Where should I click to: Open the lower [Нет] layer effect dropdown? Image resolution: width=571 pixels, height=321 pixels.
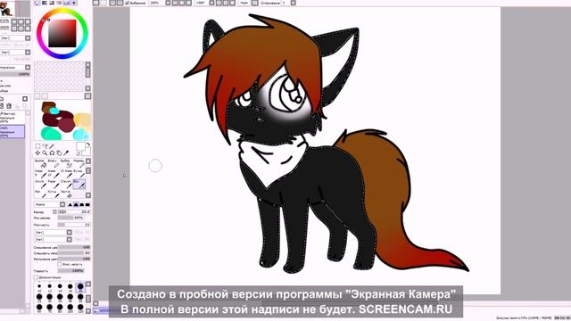point(15,53)
